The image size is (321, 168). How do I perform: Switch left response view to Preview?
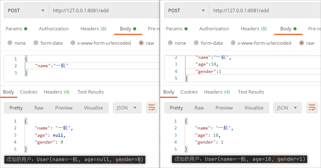[64, 108]
